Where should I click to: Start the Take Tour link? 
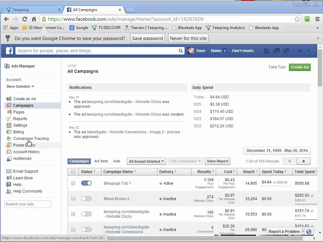[x=277, y=67]
